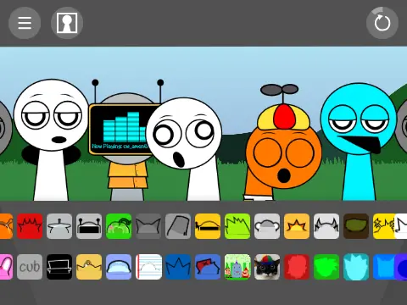
Task: Select the red spiky hair sound icon
Action: click(30, 226)
